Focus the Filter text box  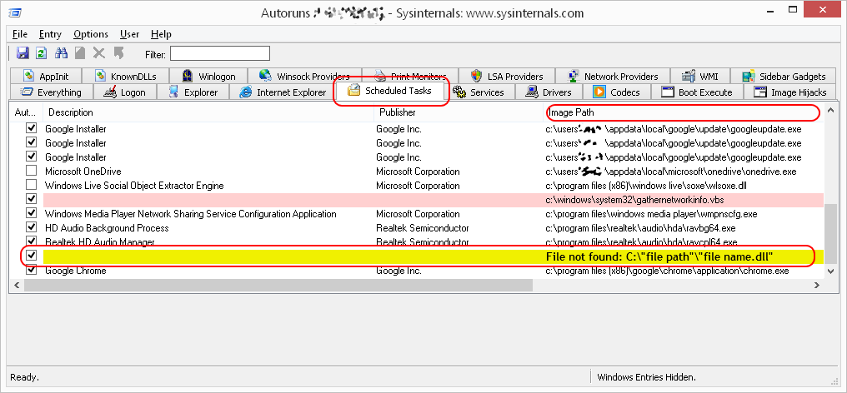tap(220, 53)
